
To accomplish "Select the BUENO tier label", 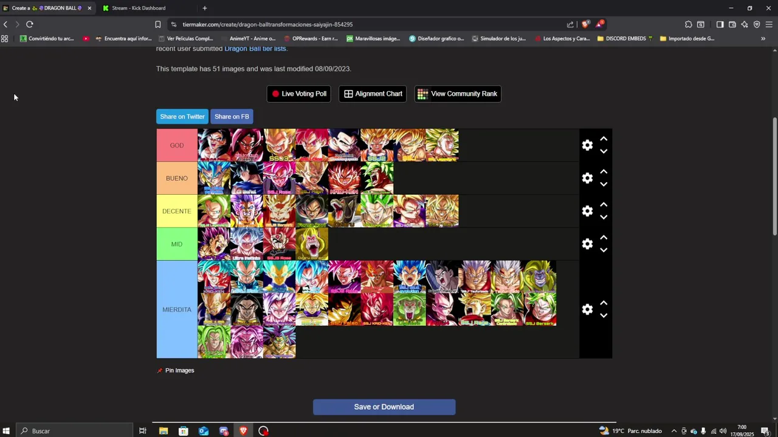I will coord(177,178).
